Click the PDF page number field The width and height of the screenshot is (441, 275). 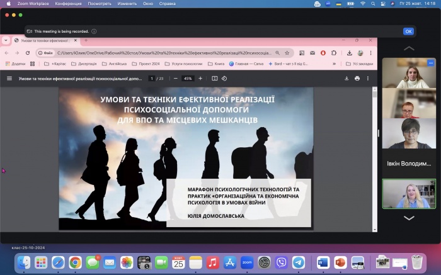tap(152, 79)
